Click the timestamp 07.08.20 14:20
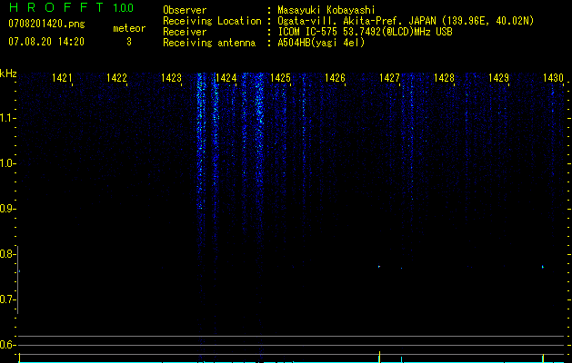The image size is (572, 363). click(x=46, y=42)
